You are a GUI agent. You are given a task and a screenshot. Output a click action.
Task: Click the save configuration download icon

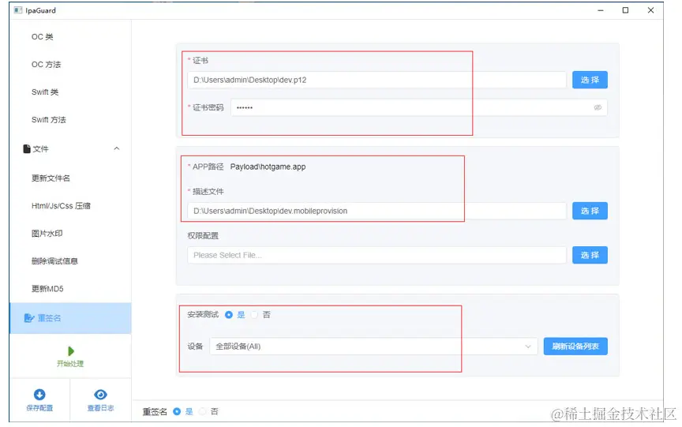tap(39, 395)
